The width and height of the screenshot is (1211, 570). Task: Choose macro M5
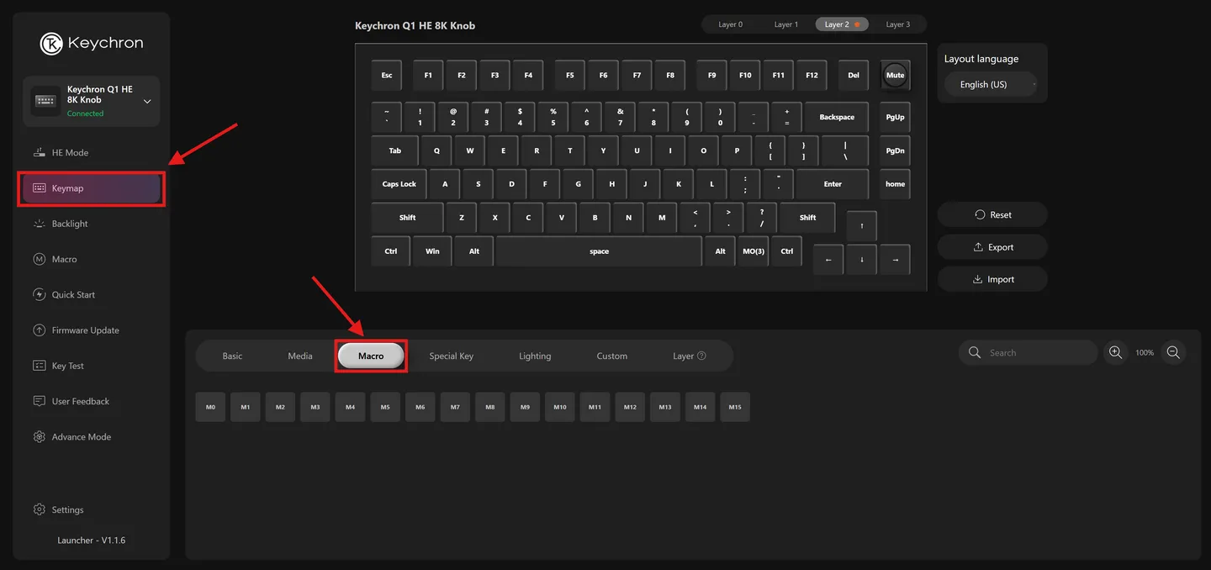tap(385, 407)
